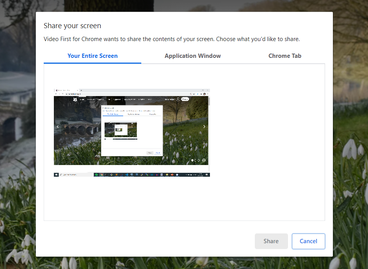Click the pause icon on the slideshow overlay
This screenshot has height=269, width=368.
[x=203, y=160]
